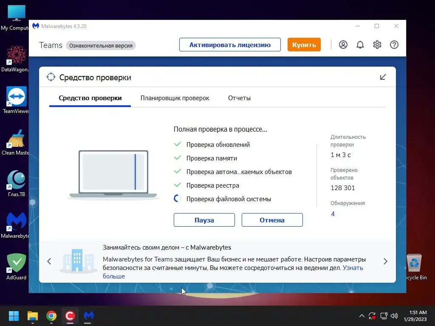
Task: Cancel the scan with Отмена button
Action: click(x=272, y=220)
